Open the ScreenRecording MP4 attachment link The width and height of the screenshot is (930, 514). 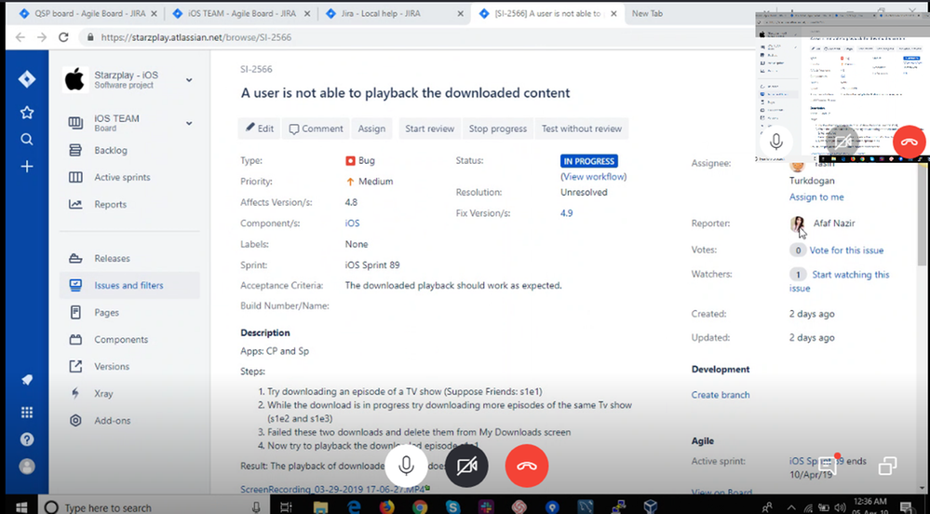[334, 489]
